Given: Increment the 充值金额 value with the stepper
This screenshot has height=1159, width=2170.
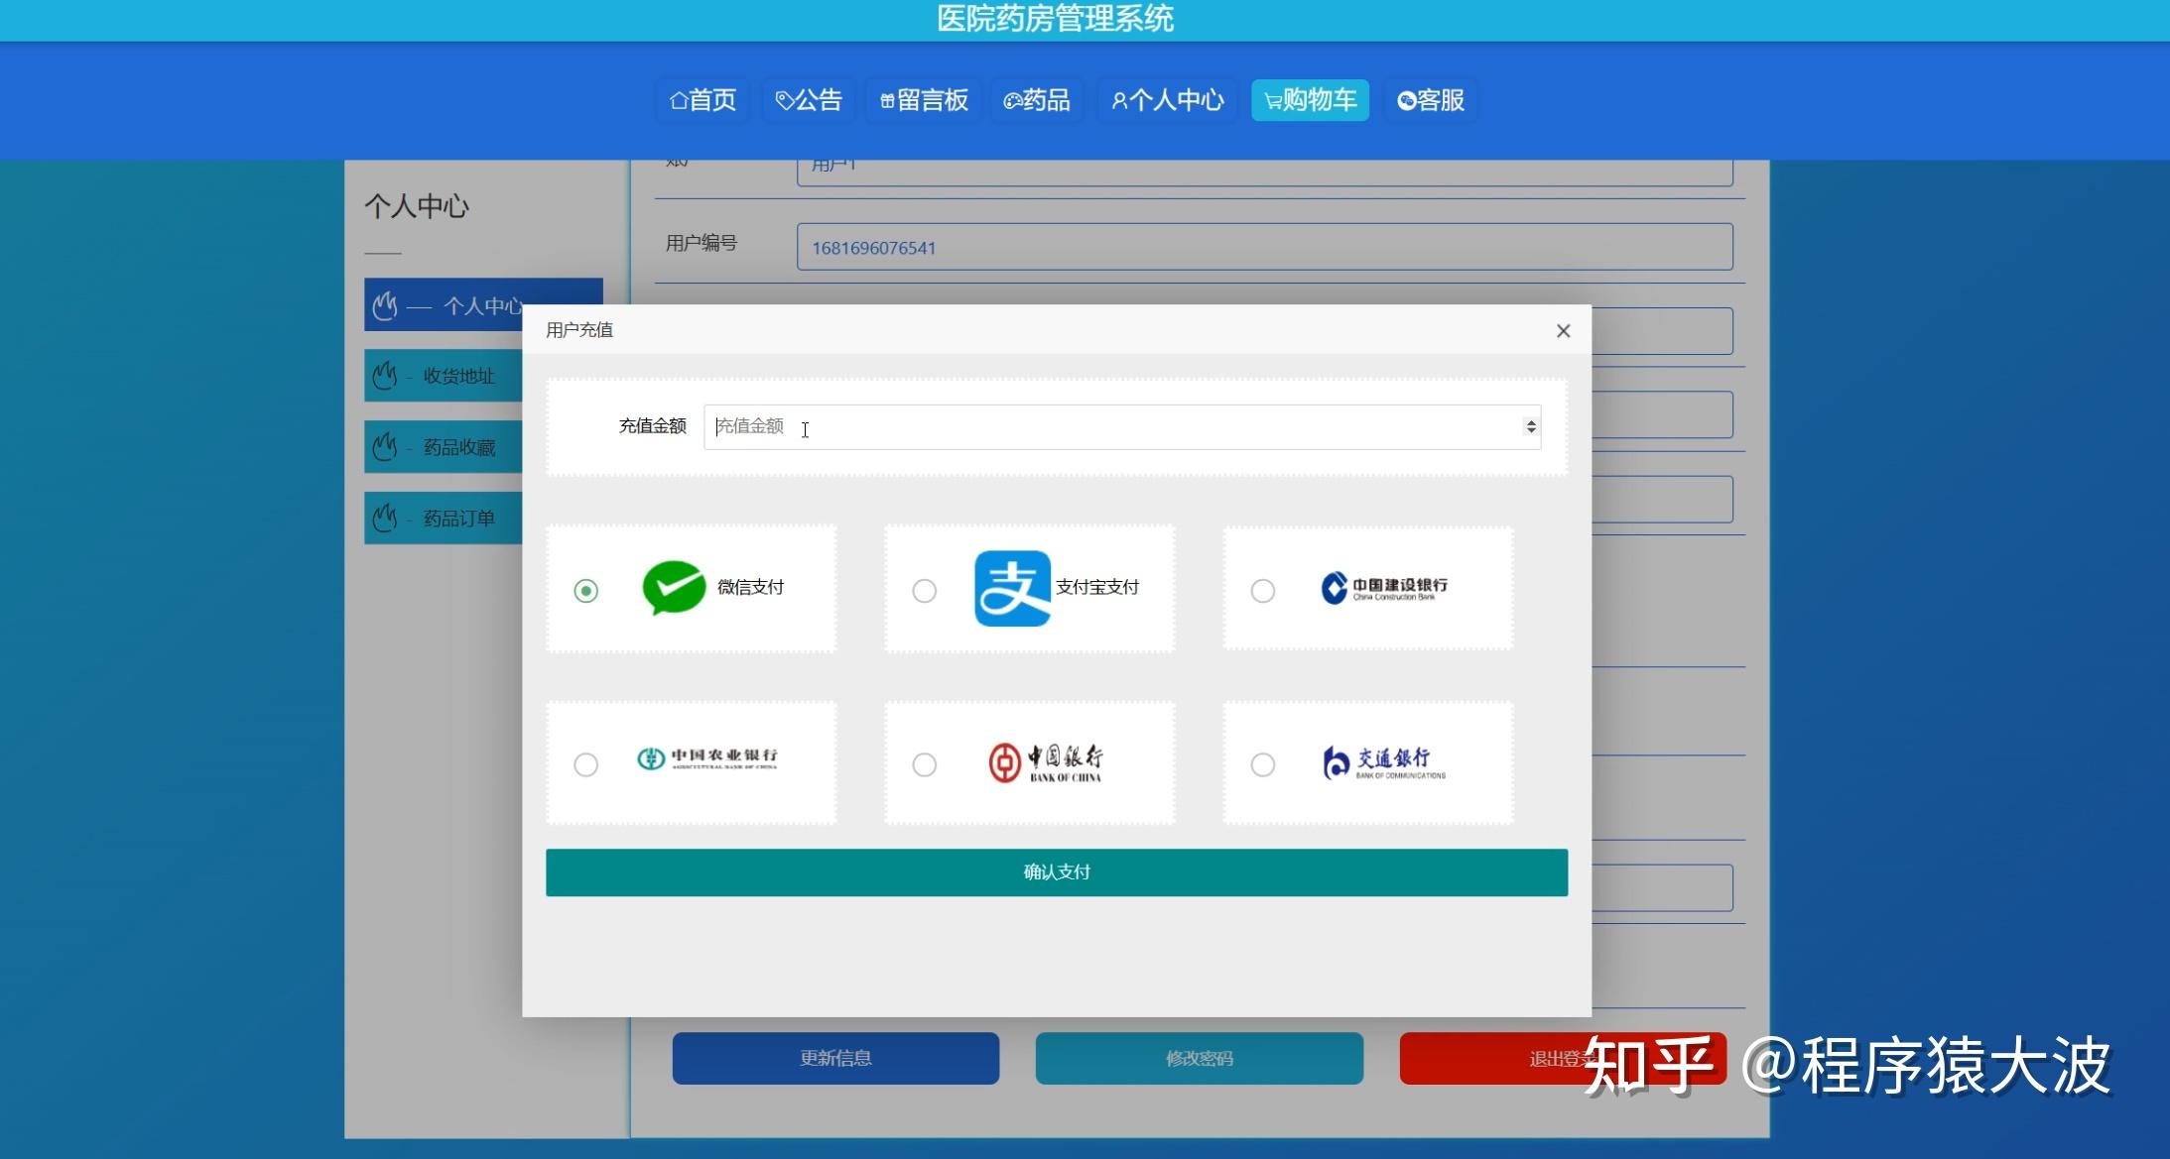Looking at the screenshot, I should 1530,420.
